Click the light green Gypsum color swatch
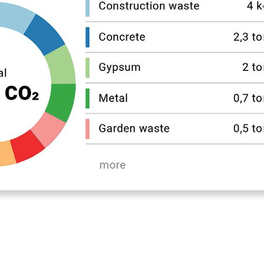 [x=87, y=68]
